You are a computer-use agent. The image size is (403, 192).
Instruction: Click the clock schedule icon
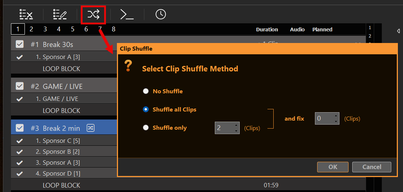[x=161, y=14]
